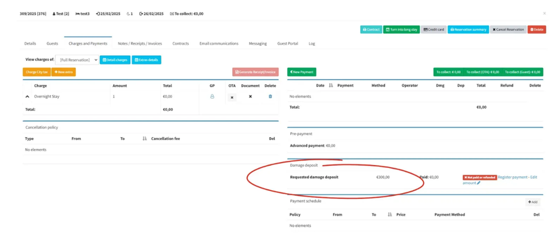This screenshot has width=557, height=248.
Task: Open the Guest Portal tab
Action: pos(288,44)
